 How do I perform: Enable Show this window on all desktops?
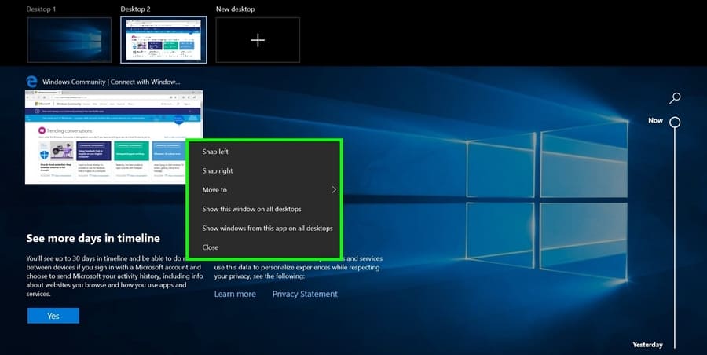click(251, 209)
